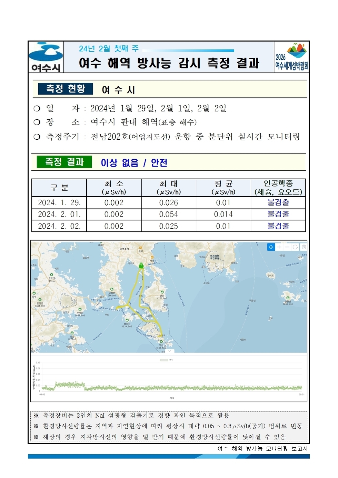Click the 봉화산 (334.9m) mountain marker
Screen dimensions: 338x478
point(127,320)
